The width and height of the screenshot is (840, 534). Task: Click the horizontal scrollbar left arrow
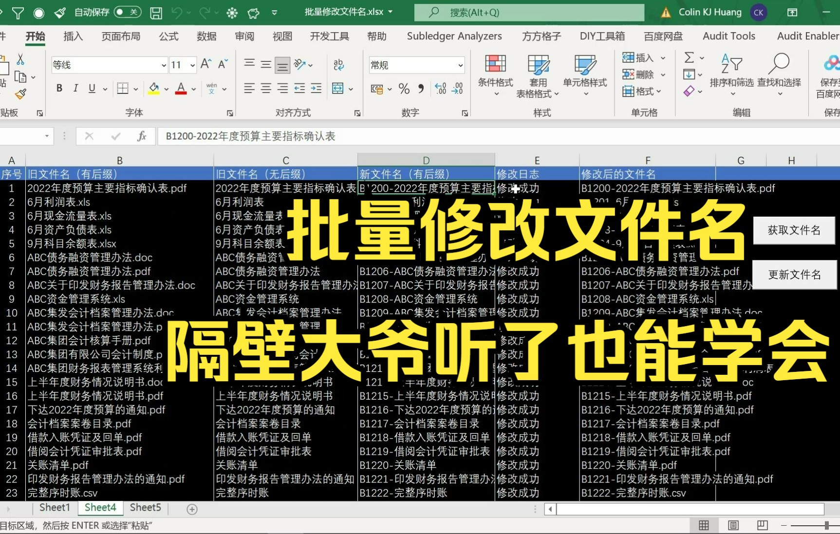[550, 509]
